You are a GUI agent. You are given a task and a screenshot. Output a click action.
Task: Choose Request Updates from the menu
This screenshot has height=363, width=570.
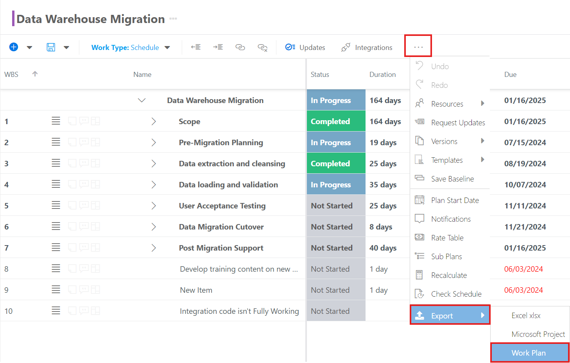pos(450,123)
